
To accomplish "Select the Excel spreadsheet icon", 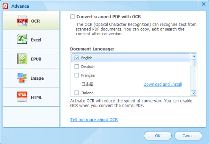I will click(22, 39).
